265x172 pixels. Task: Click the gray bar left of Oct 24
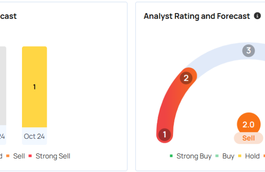tap(3, 86)
